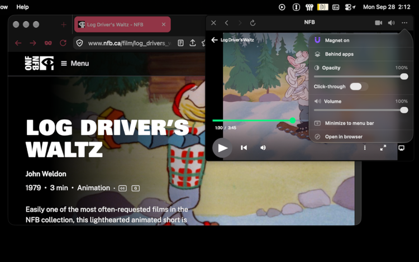Toggle the Magnet on option
The height and width of the screenshot is (262, 419).
(361, 40)
